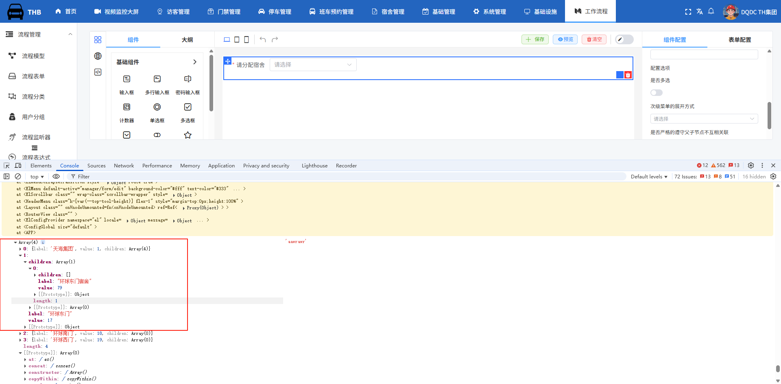Viewport: 781px width, 384px height.
Task: Switch canvas to mobile preview icon
Action: (x=247, y=39)
